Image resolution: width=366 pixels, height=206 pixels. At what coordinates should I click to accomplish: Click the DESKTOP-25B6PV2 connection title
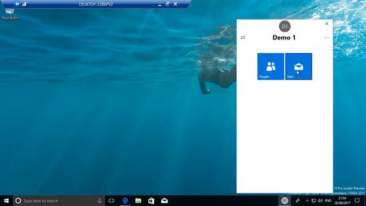point(96,4)
